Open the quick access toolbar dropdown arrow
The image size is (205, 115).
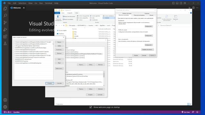tap(63, 10)
